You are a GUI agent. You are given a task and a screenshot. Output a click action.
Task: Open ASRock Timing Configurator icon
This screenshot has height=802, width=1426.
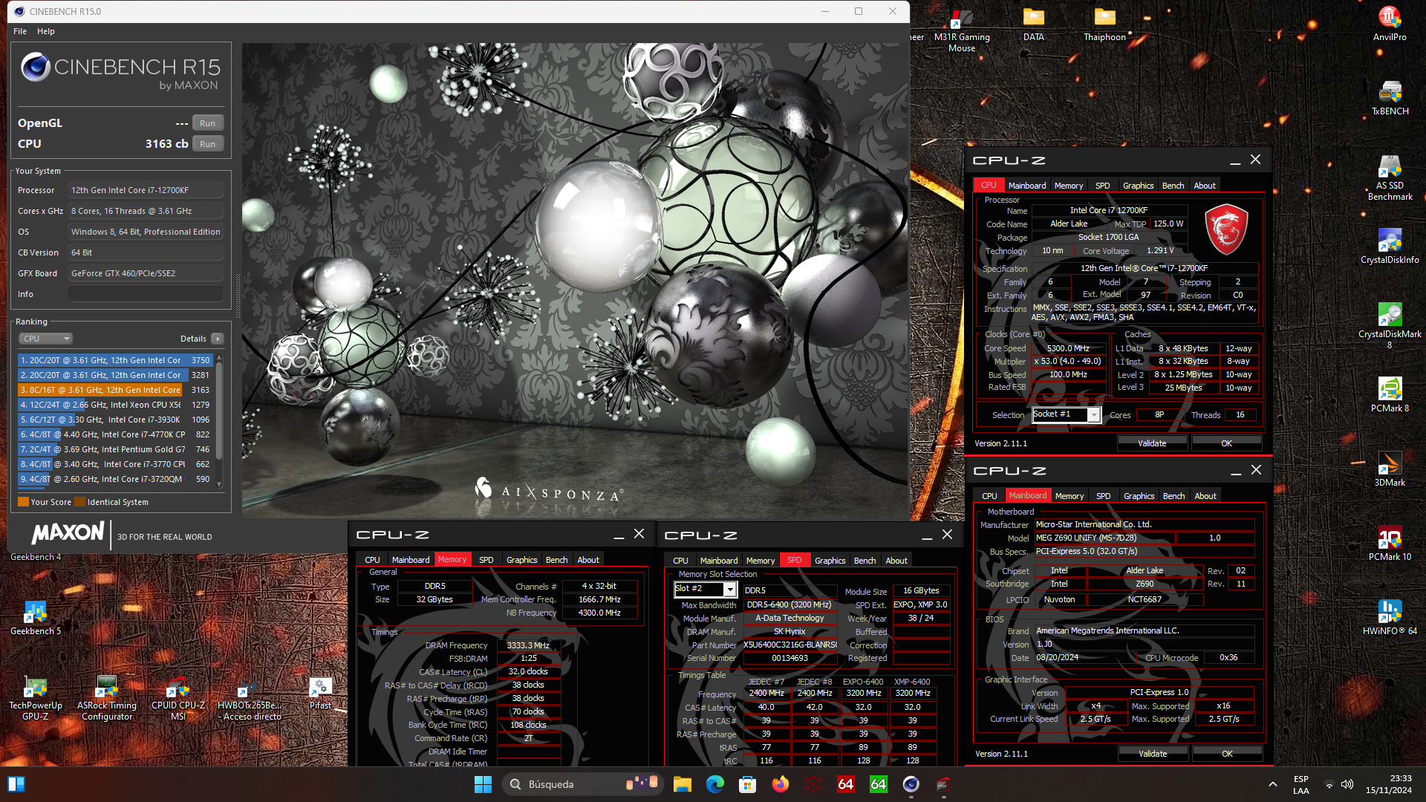107,697
